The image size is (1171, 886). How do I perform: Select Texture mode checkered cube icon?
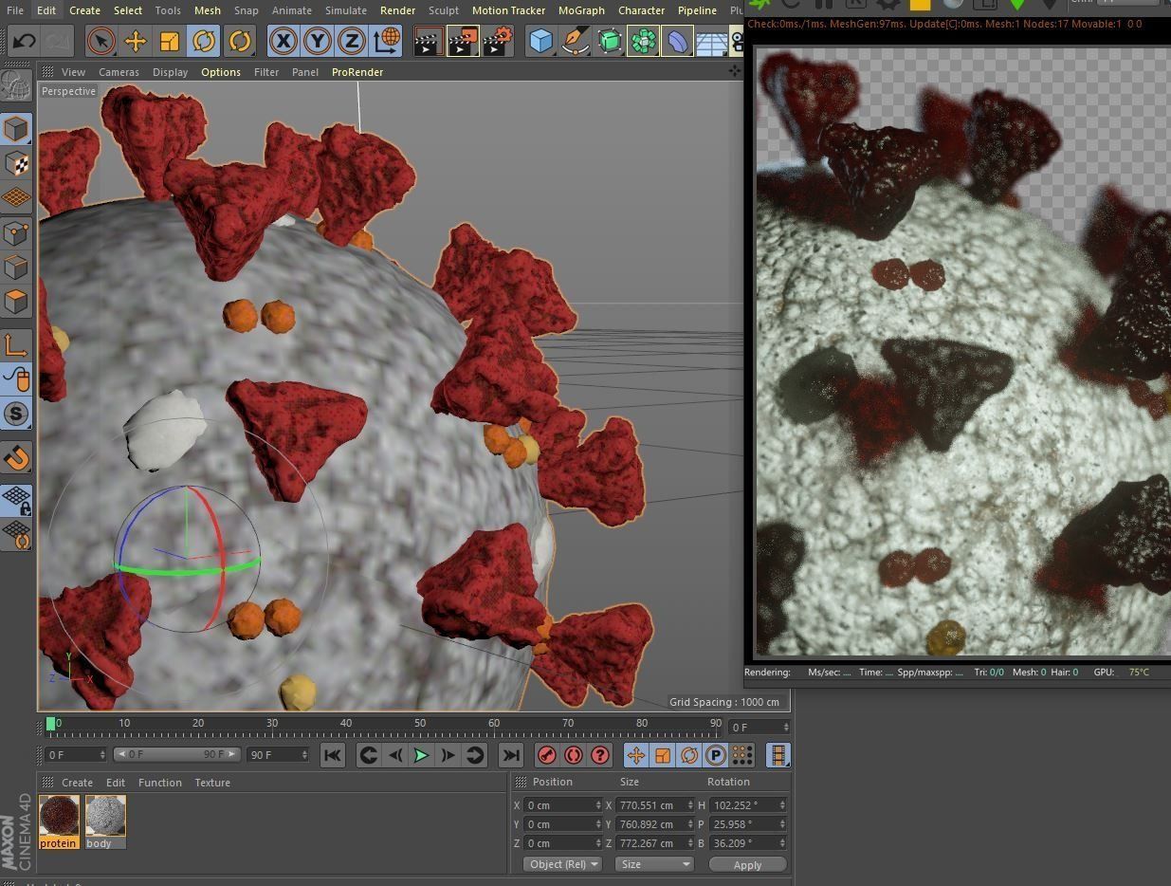pyautogui.click(x=16, y=163)
